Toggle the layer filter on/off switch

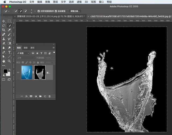54,53
